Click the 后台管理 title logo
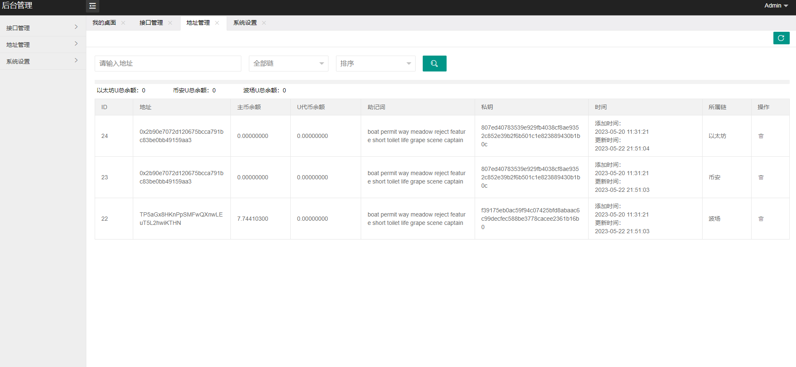This screenshot has height=367, width=796. tap(18, 6)
